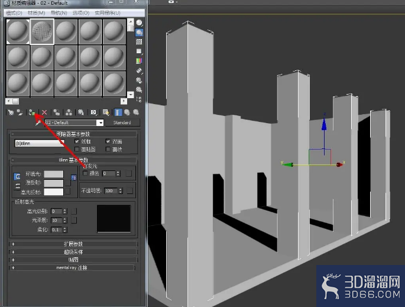The width and height of the screenshot is (405, 307).
Task: Click the 高光级别 map button
Action: [74, 211]
